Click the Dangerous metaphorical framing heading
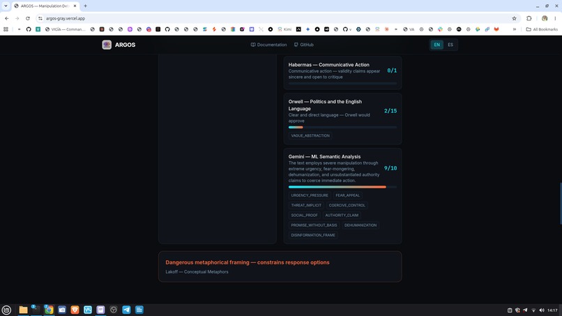The height and width of the screenshot is (316, 562). coord(248,262)
